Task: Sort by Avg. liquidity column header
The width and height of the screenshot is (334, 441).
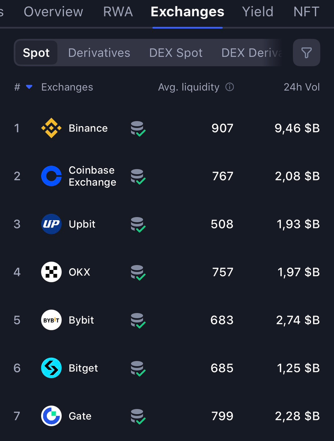Action: 188,87
